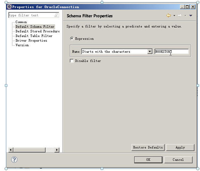Open the view menu triangle icon
This screenshot has height=171, width=200.
[x=191, y=16]
